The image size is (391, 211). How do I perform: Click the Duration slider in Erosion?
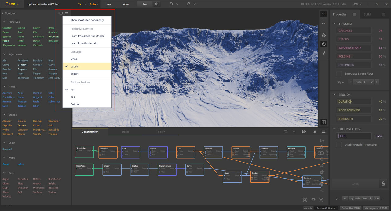point(354,102)
